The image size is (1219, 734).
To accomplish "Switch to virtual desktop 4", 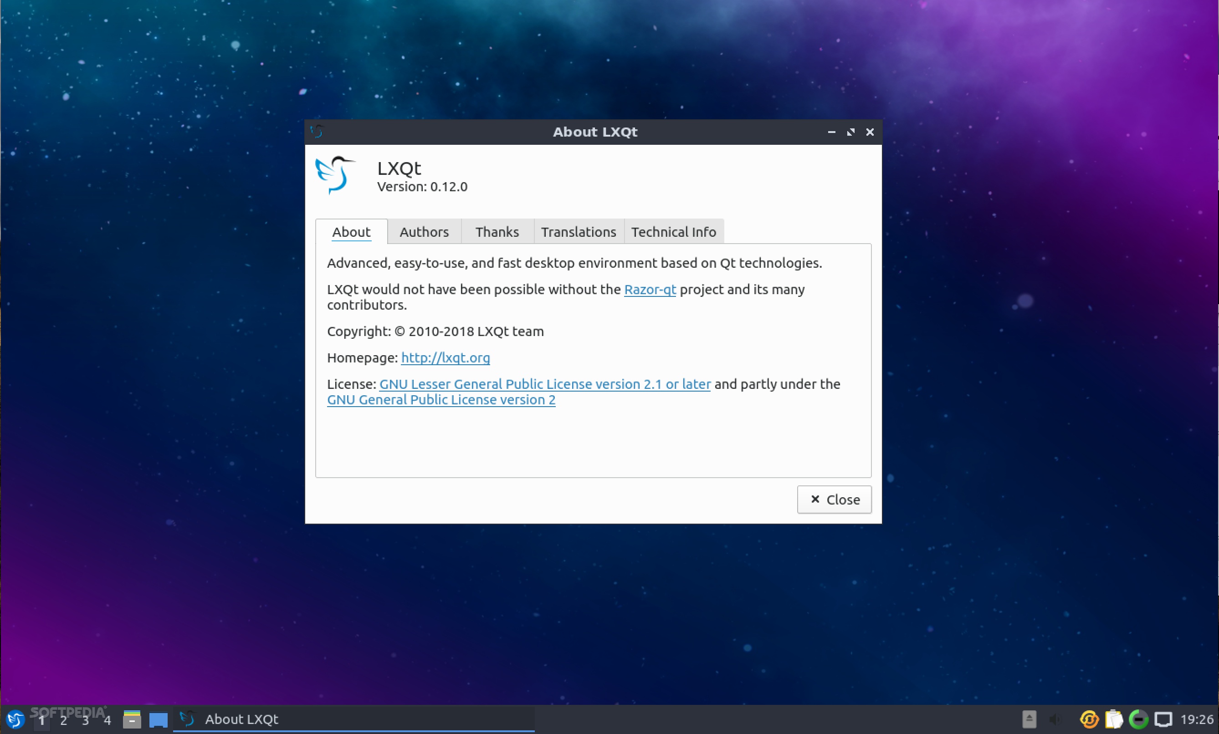I will 108,720.
